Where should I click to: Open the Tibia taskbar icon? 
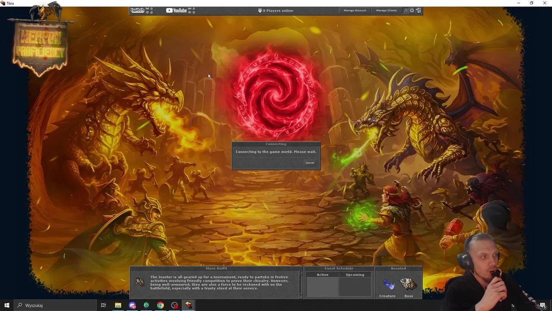coord(189,305)
